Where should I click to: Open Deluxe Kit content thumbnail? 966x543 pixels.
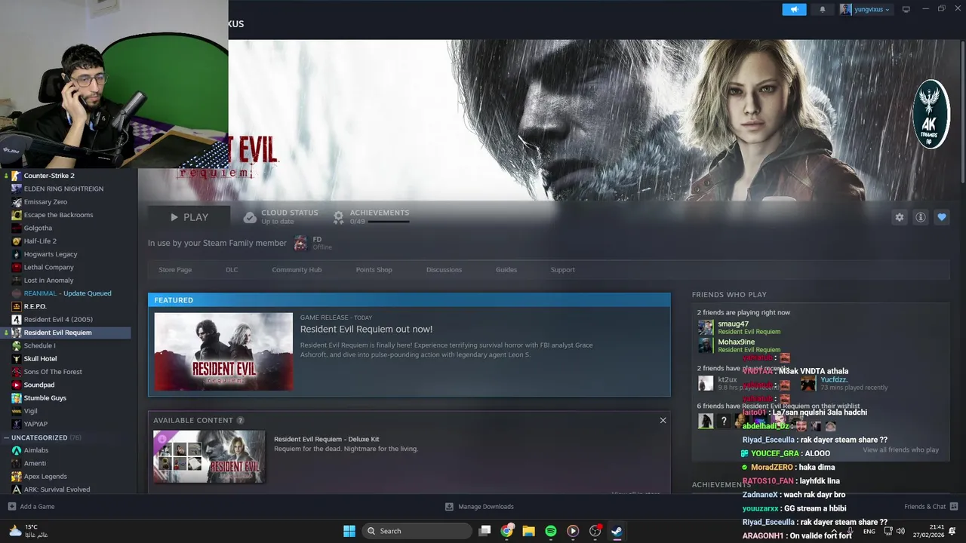(209, 456)
